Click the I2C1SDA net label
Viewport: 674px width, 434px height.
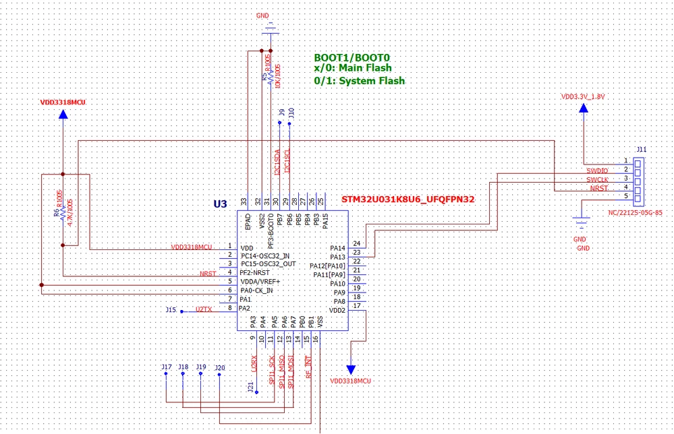[x=277, y=162]
